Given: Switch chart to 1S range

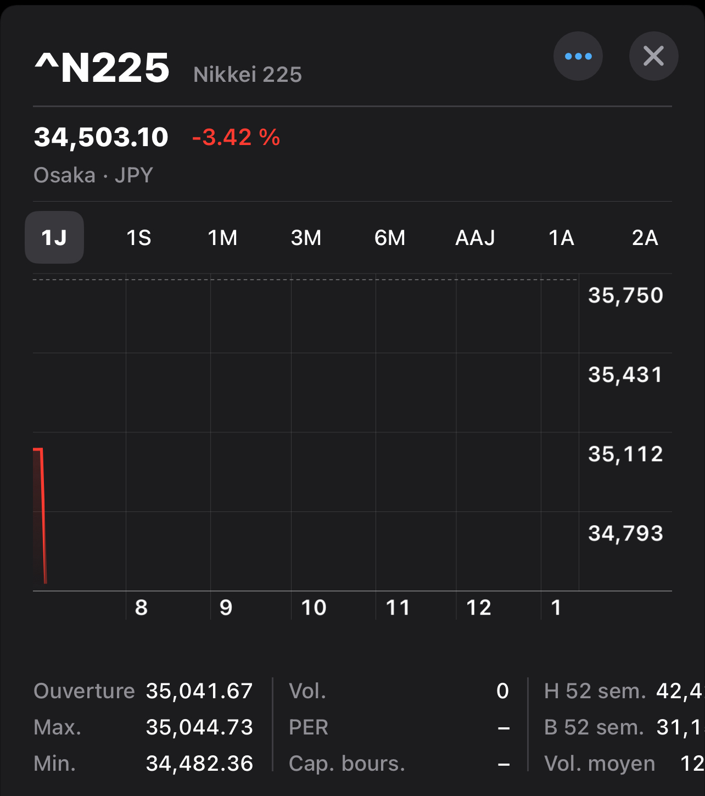Looking at the screenshot, I should pos(138,237).
